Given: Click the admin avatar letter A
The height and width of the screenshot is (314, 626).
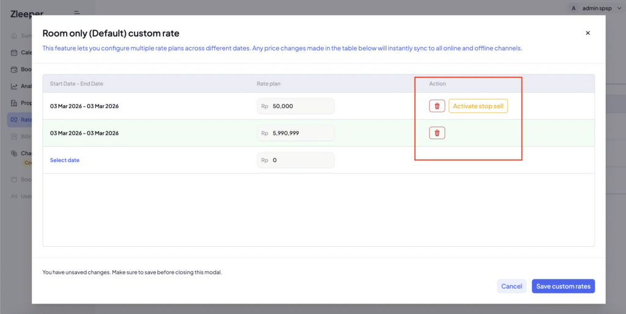Looking at the screenshot, I should click(x=573, y=8).
